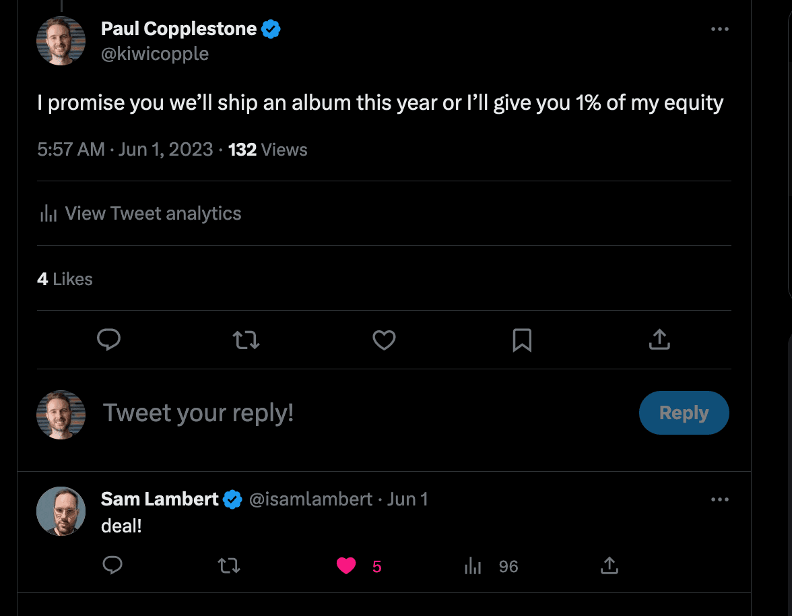Open more options on Sam Lambert's reply
Image resolution: width=792 pixels, height=616 pixels.
coord(720,499)
